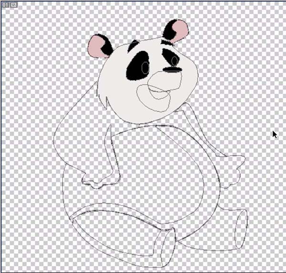The height and width of the screenshot is (273, 286).
Task: Click the slice type icon beside 01
Action: pyautogui.click(x=13, y=5)
